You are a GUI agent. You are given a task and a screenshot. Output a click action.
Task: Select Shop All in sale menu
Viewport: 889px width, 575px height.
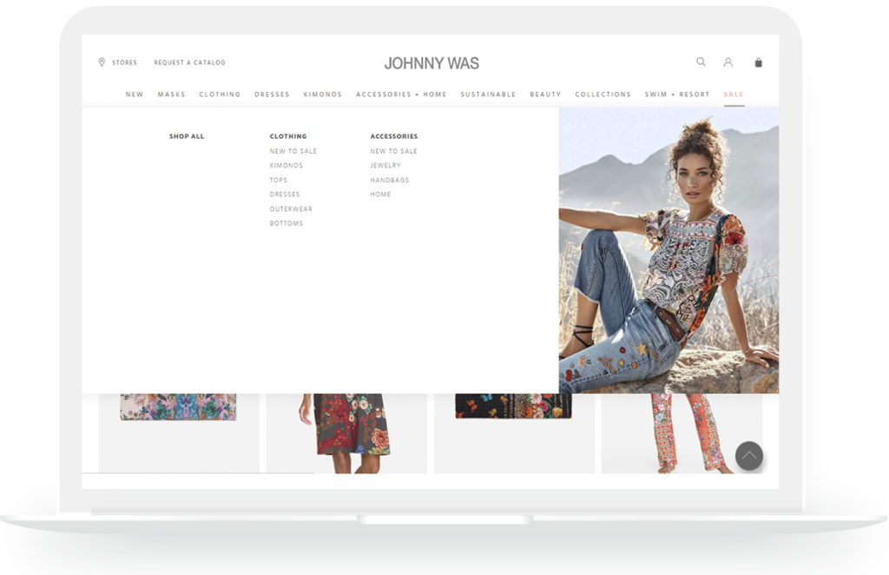coord(187,136)
